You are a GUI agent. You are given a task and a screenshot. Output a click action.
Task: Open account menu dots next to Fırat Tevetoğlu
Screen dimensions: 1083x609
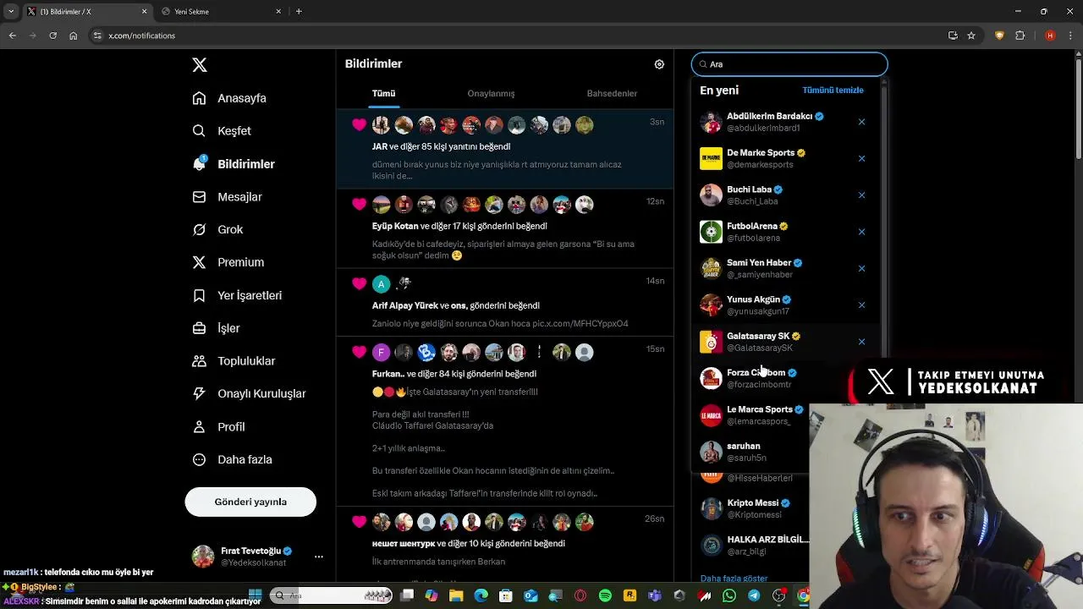click(x=318, y=557)
